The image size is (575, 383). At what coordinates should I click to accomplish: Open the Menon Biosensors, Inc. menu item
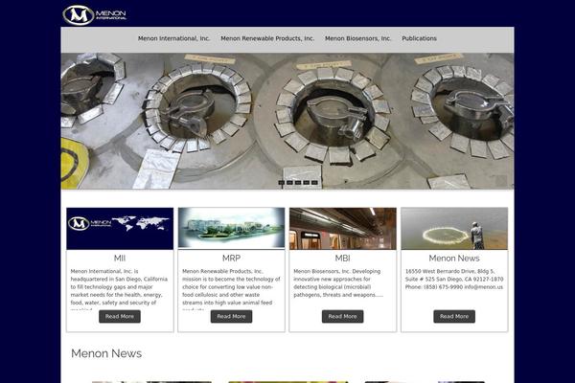tap(357, 38)
